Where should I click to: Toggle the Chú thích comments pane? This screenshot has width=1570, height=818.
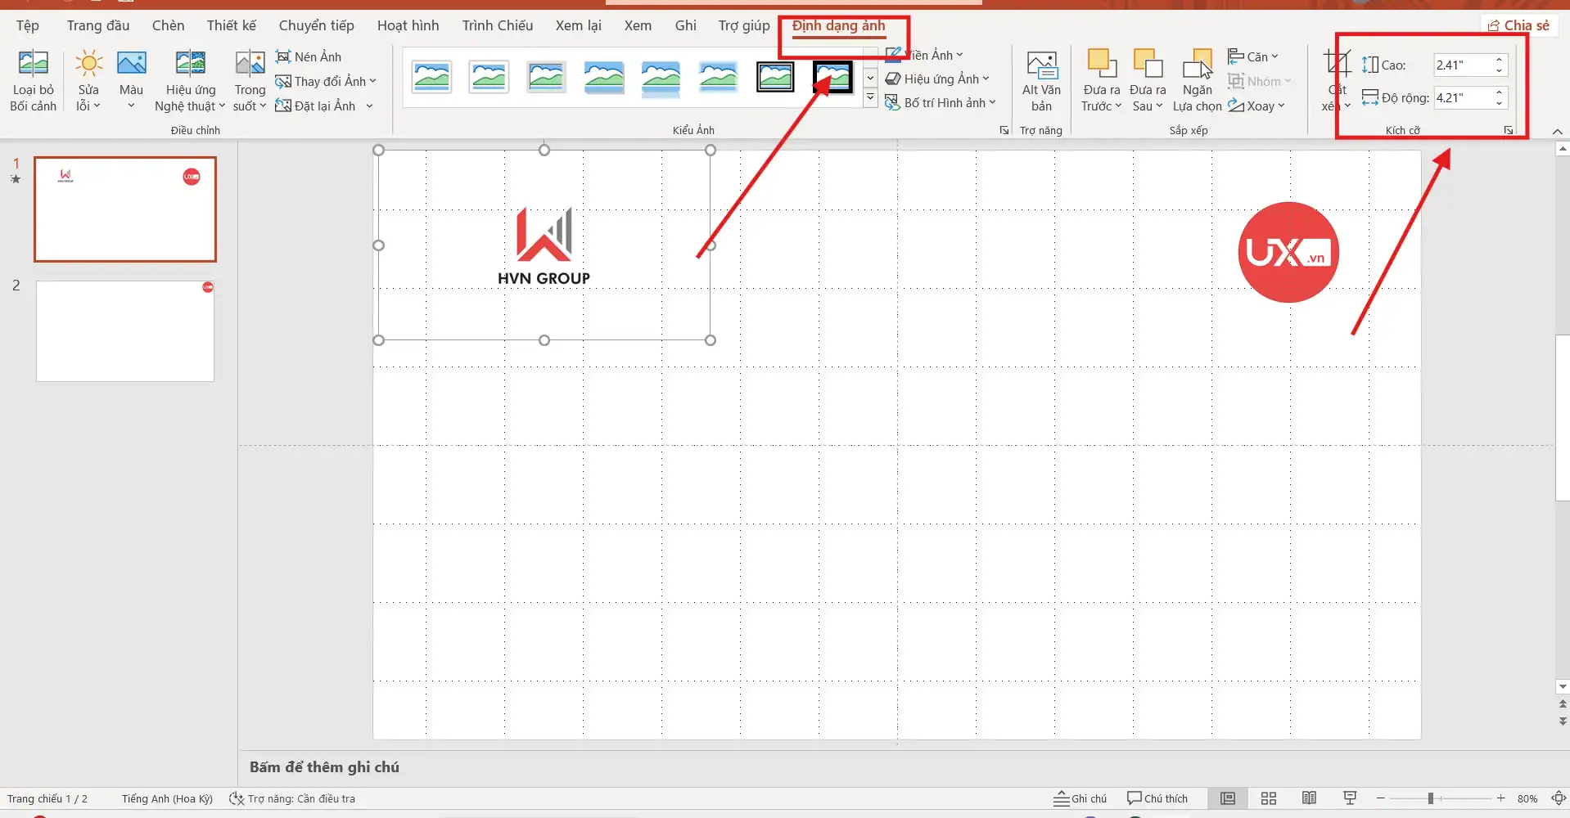1157,798
